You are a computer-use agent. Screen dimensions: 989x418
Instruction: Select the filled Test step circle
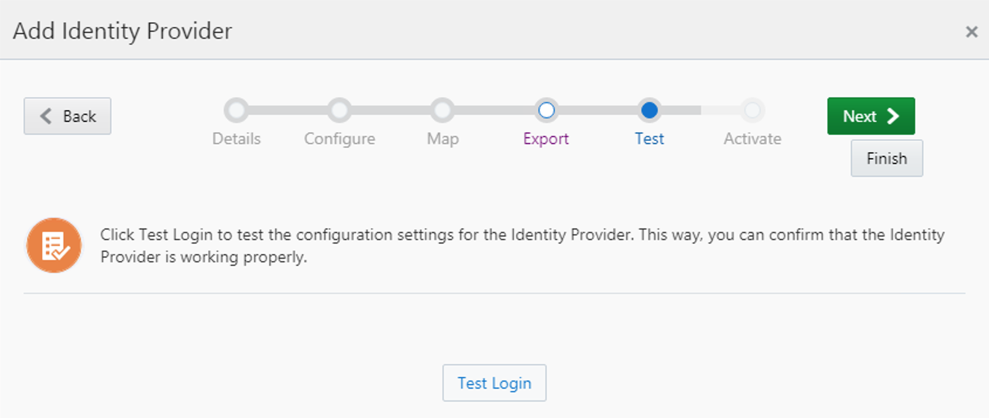pos(649,110)
